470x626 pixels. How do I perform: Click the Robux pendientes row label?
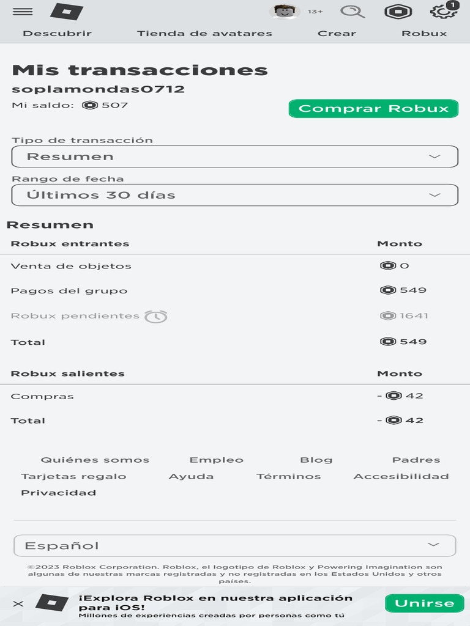[75, 316]
